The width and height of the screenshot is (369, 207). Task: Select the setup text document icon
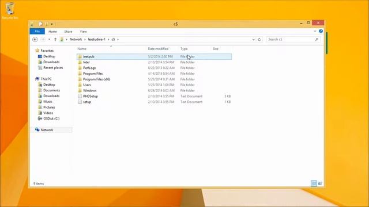(80, 102)
